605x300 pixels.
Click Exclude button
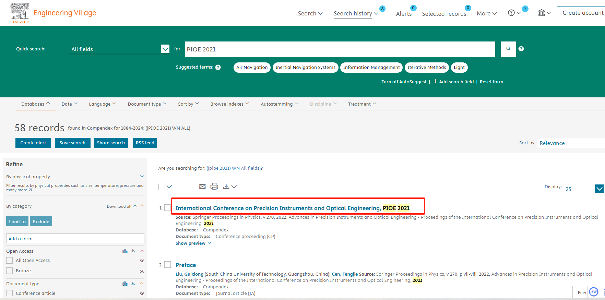[41, 221]
